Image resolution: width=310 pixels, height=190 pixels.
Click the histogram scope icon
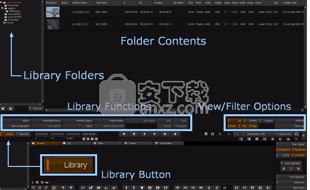(x=288, y=139)
